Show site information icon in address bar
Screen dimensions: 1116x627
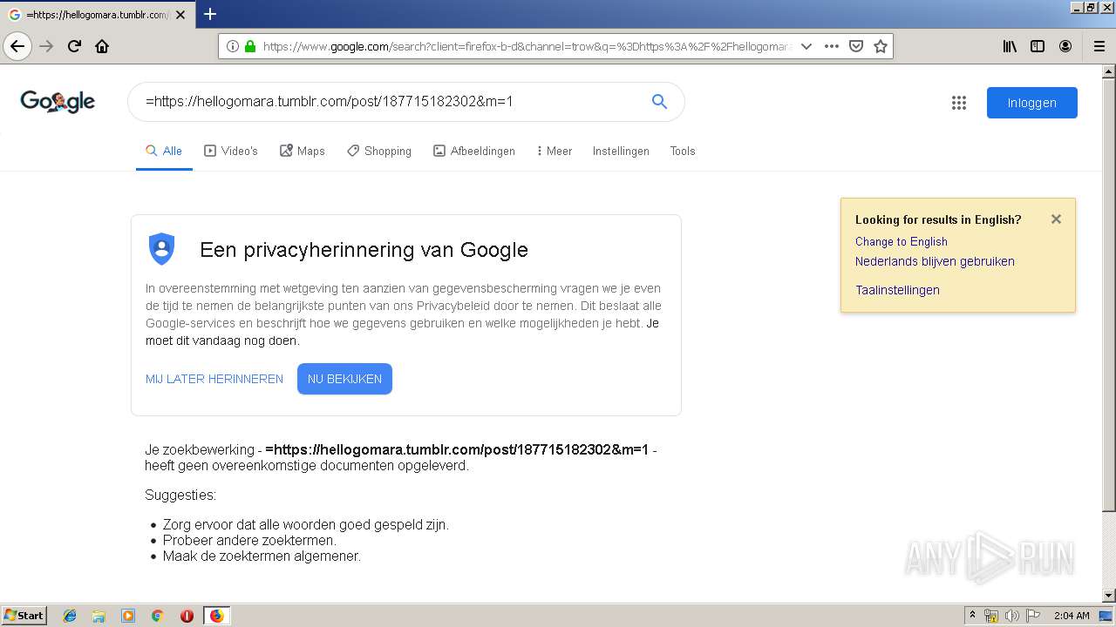pos(232,46)
